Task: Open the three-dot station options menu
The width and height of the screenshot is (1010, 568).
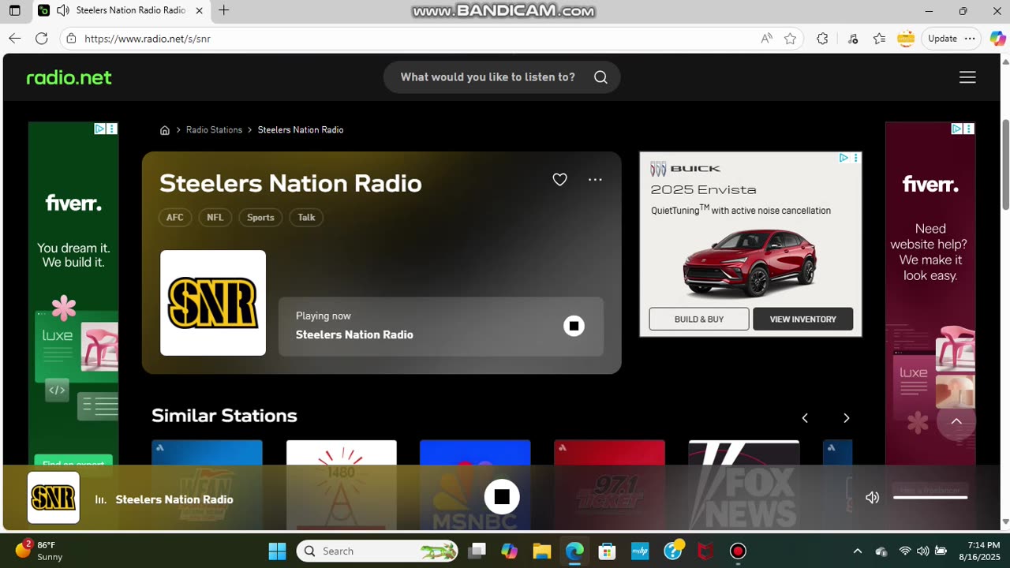Action: 595,180
